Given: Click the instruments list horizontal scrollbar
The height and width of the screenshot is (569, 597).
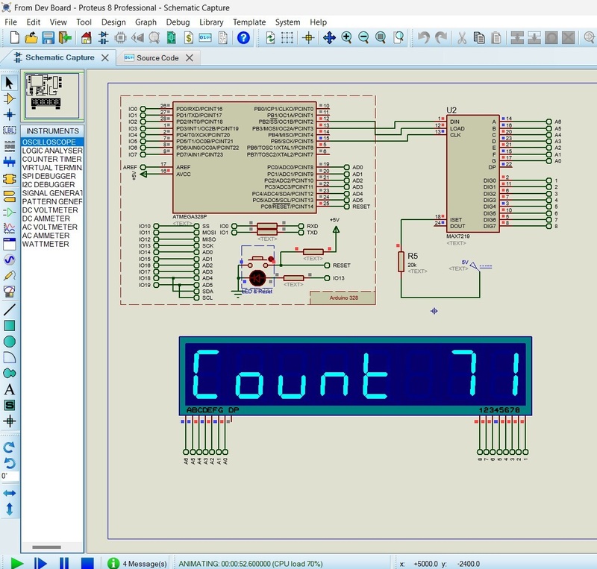Looking at the screenshot, I should [x=46, y=547].
